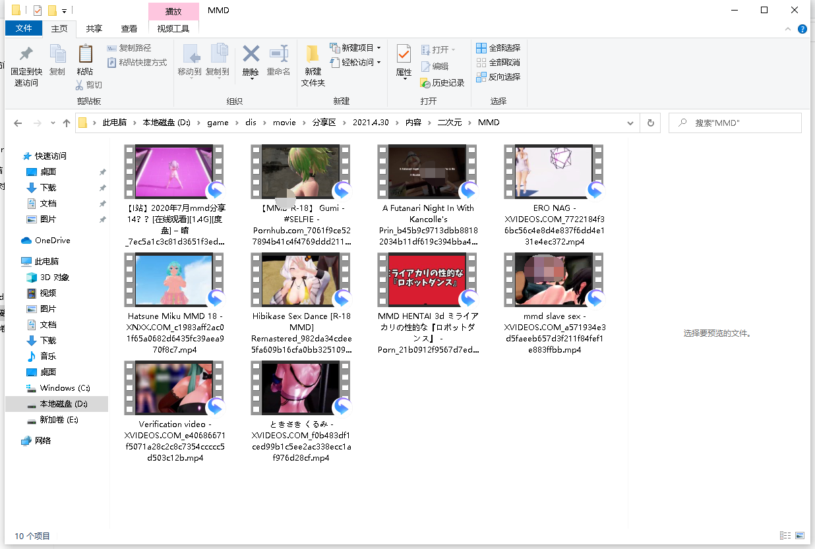This screenshot has width=815, height=549.
Task: Expand the arrow beneath 属性
Action: click(x=404, y=80)
